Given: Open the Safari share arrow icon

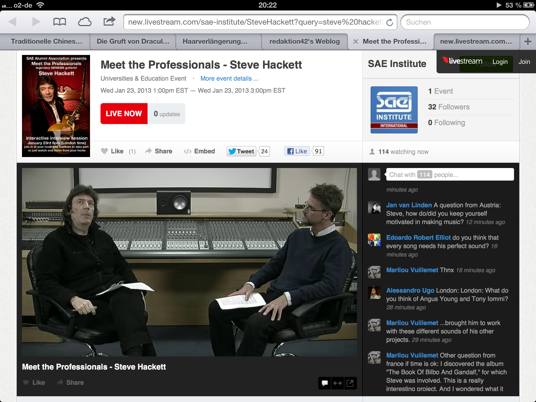Looking at the screenshot, I should 109,21.
